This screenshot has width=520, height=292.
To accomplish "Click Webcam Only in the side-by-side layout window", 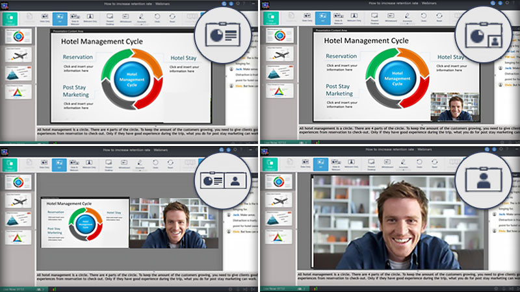I will pos(89,164).
